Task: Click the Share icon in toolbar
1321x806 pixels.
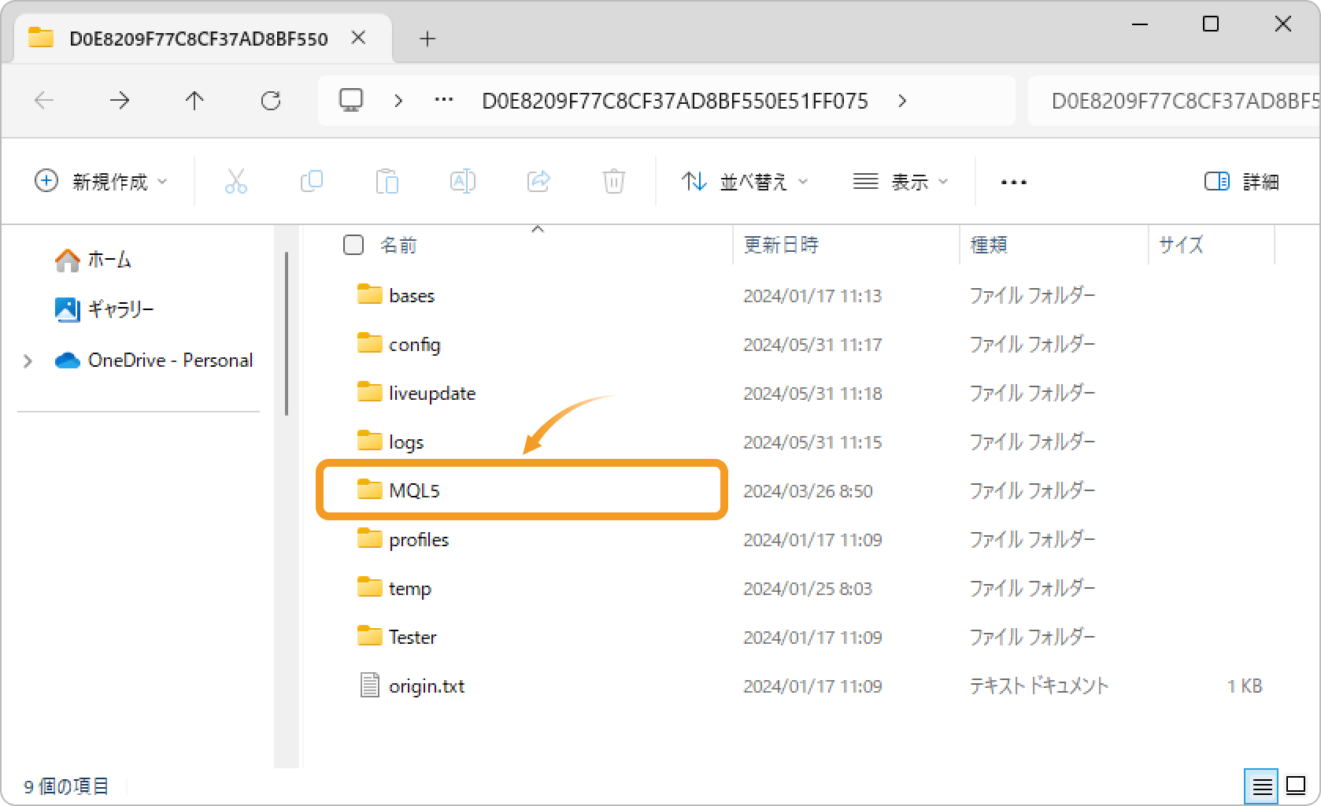Action: click(538, 182)
